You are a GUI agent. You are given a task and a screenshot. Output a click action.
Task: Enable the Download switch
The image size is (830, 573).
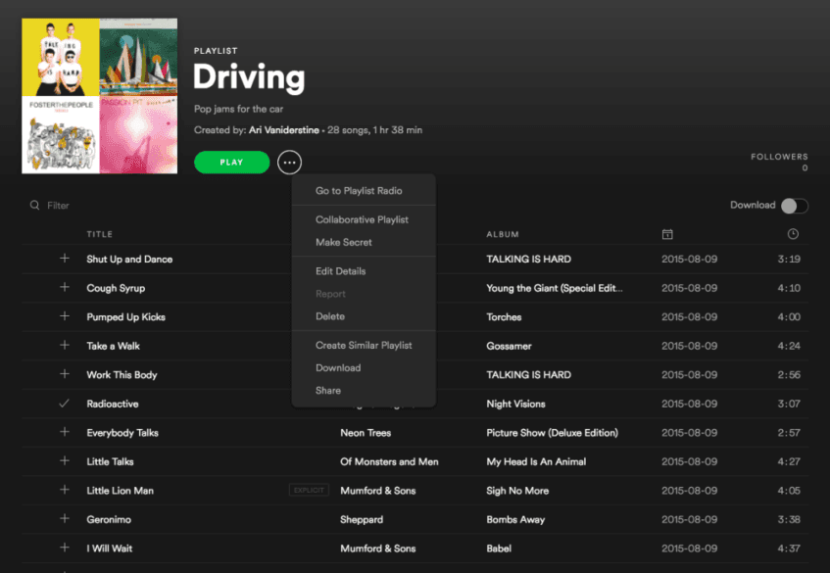coord(794,205)
